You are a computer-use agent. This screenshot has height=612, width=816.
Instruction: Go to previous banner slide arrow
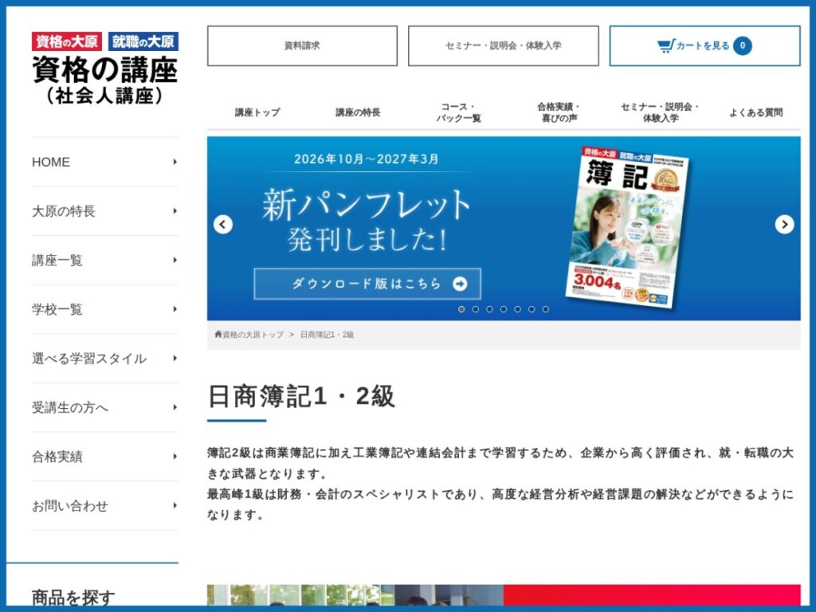coord(223,225)
